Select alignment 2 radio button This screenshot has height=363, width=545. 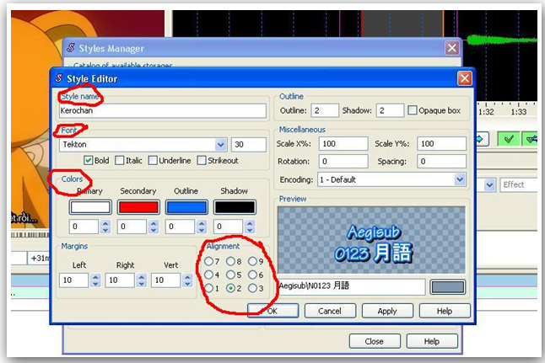[x=230, y=288]
